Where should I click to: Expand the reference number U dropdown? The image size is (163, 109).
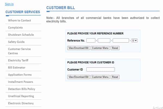[x=134, y=41]
